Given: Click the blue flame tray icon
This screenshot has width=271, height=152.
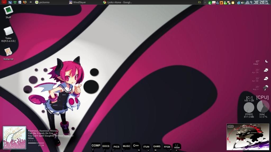Looking at the screenshot, I should tap(218, 3).
